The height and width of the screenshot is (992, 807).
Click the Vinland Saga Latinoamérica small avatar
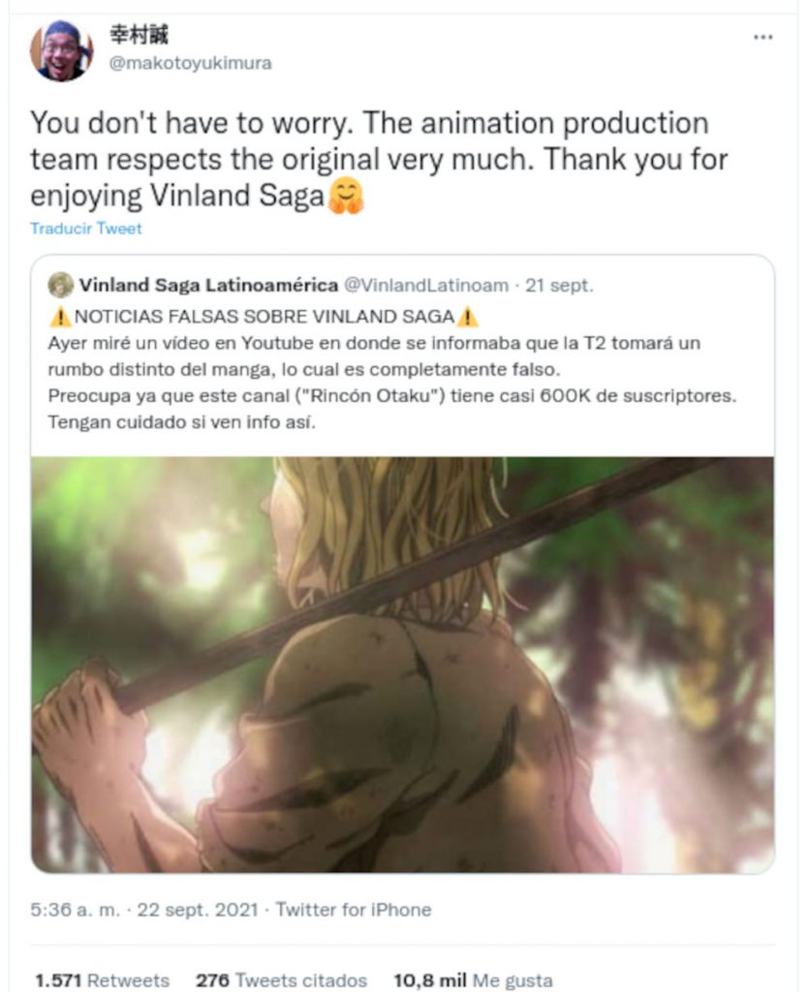61,285
